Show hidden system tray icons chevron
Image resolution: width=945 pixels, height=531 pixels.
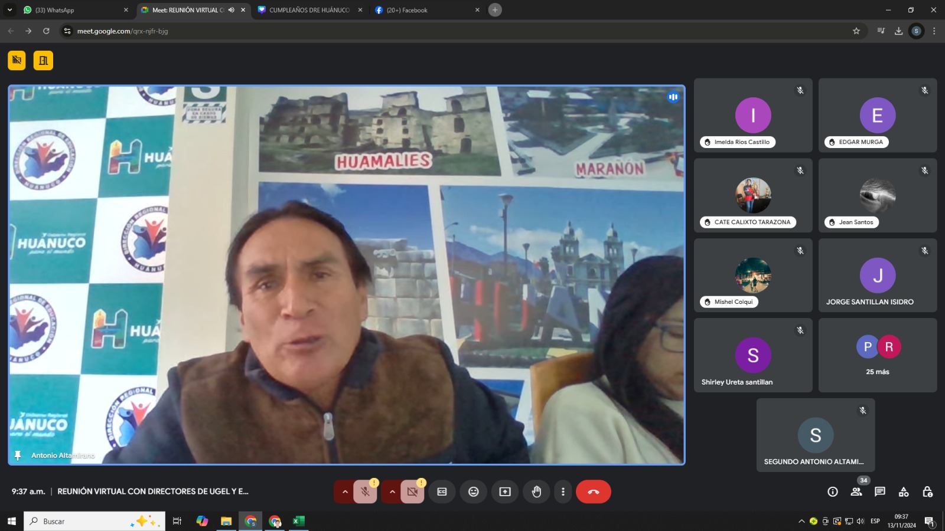click(801, 521)
